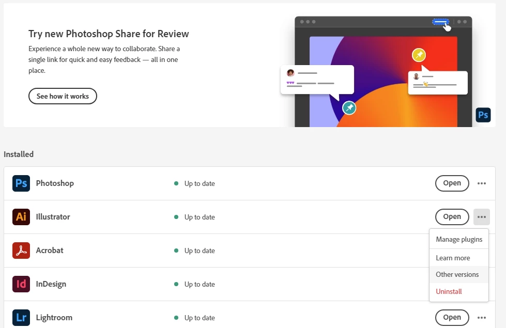This screenshot has height=328, width=506.
Task: Click the InDesign app icon
Action: click(x=21, y=284)
